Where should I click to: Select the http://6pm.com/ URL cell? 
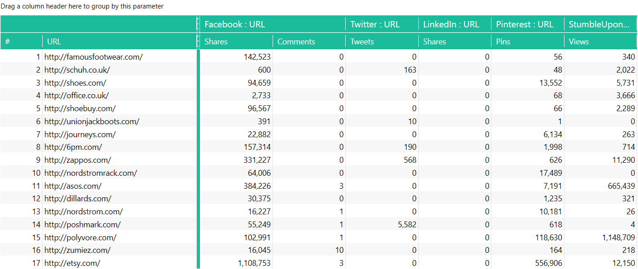coord(119,147)
